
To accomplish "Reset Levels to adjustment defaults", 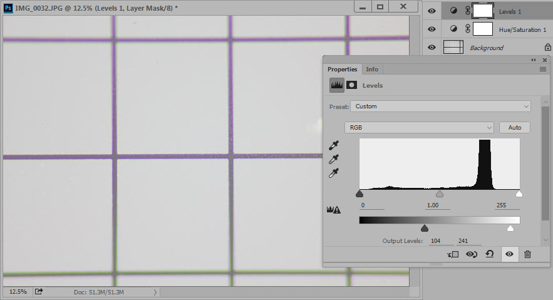I will [490, 254].
